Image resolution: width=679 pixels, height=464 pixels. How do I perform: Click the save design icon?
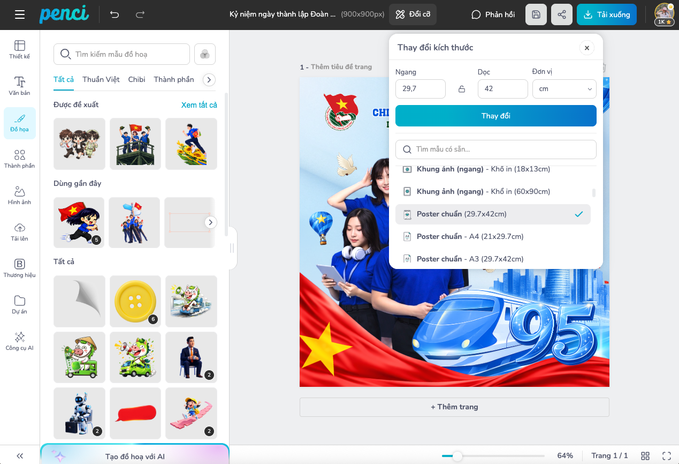(x=536, y=14)
